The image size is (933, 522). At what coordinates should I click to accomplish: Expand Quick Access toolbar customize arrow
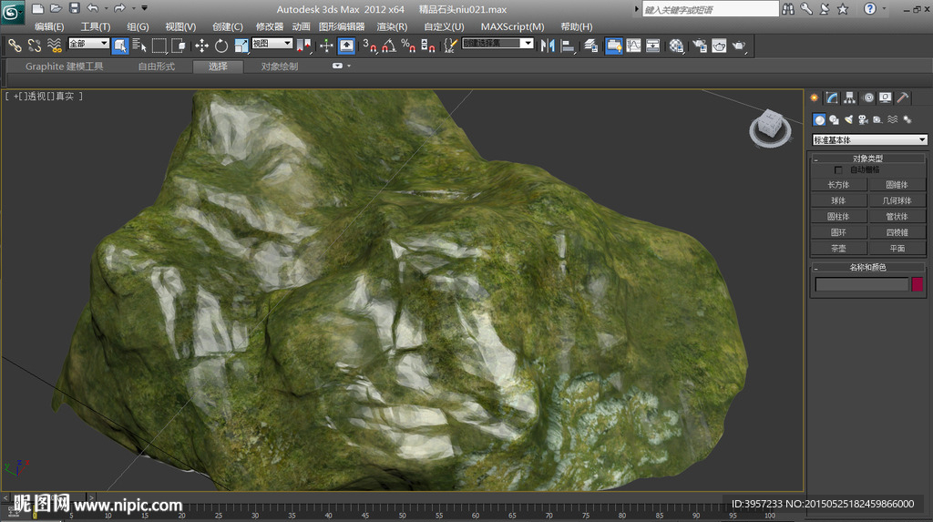coord(144,8)
